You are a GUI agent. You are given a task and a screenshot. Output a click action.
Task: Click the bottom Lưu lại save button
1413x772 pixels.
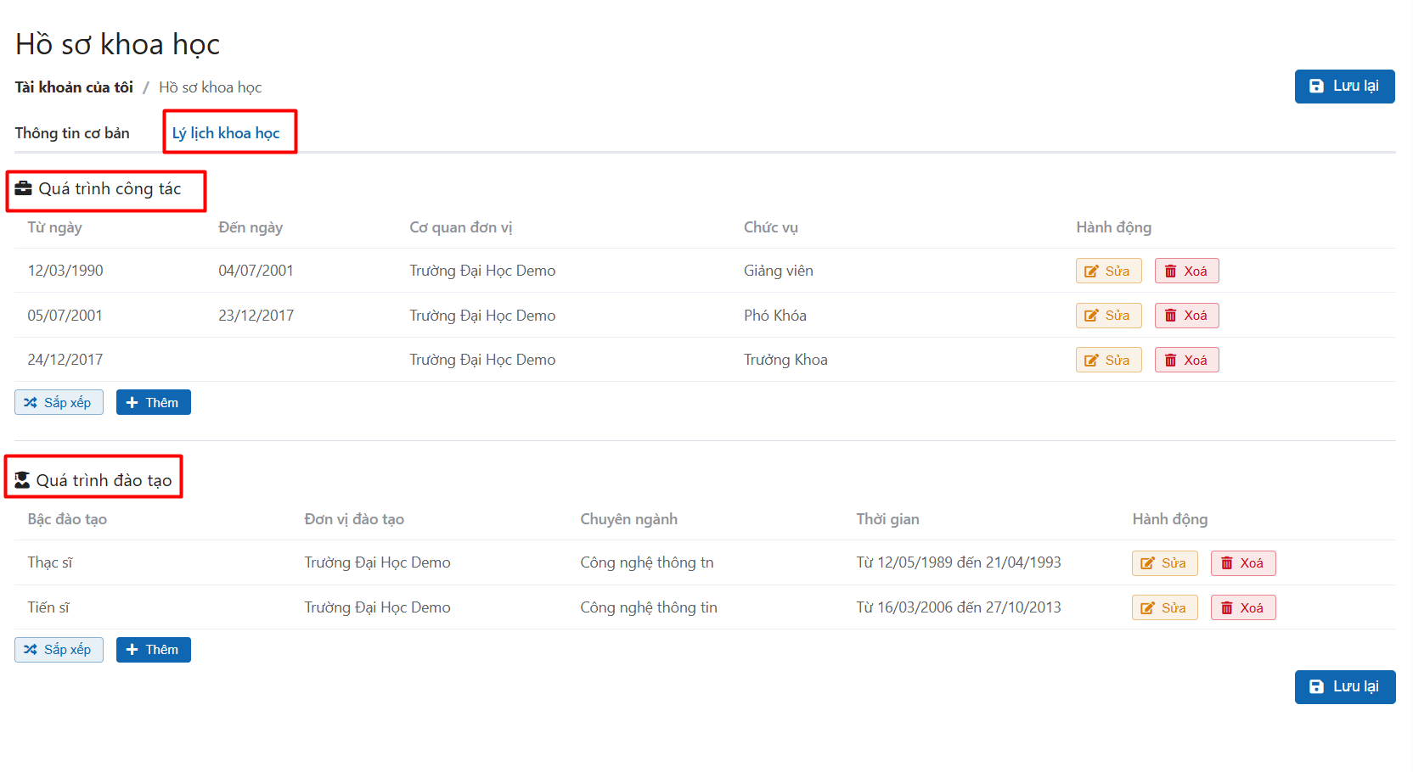point(1344,687)
